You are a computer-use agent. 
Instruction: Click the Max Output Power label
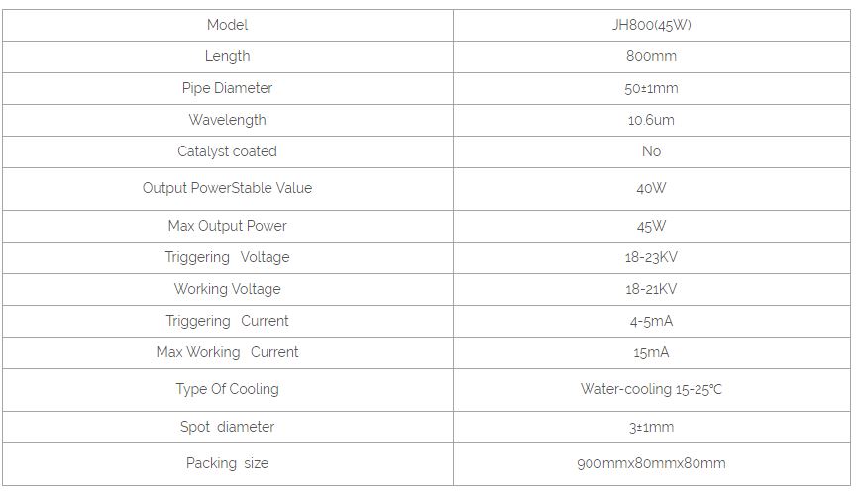[227, 226]
